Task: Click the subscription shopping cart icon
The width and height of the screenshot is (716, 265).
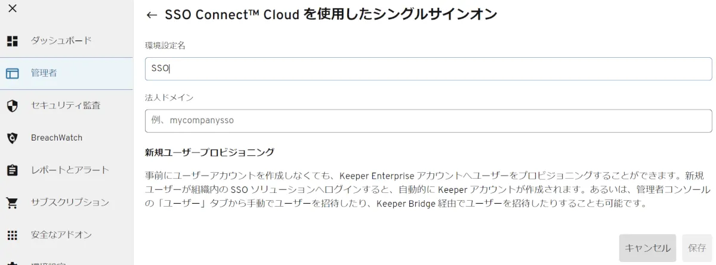Action: tap(12, 202)
